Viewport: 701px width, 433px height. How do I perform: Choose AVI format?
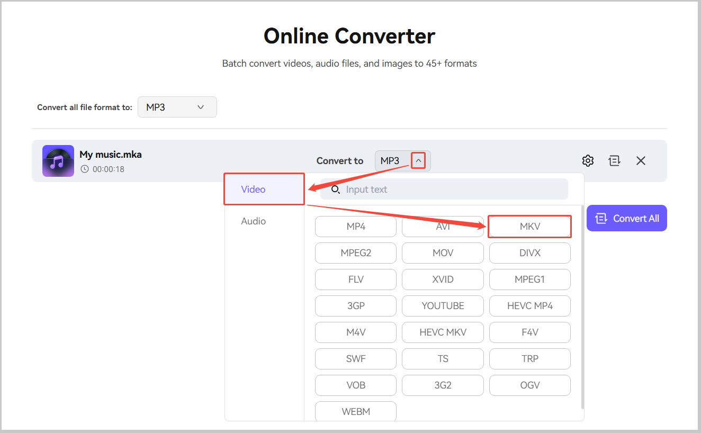tap(443, 227)
